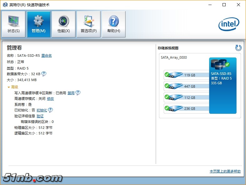Click the 状态：正常 text
Image resolution: width=246 pixels, height=185 pixels.
click(x=15, y=62)
